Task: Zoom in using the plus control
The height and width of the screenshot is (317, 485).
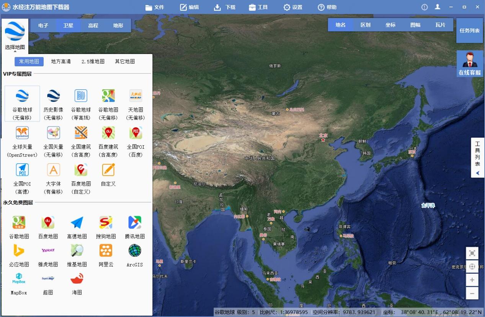Action: tap(472, 280)
